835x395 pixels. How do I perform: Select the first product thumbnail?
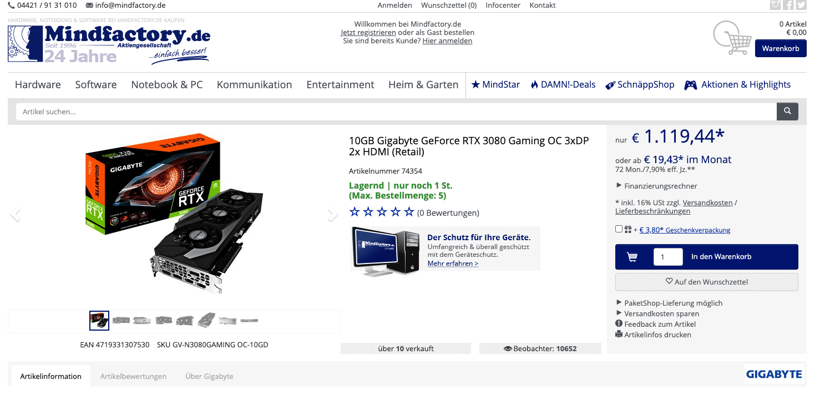[x=99, y=320]
